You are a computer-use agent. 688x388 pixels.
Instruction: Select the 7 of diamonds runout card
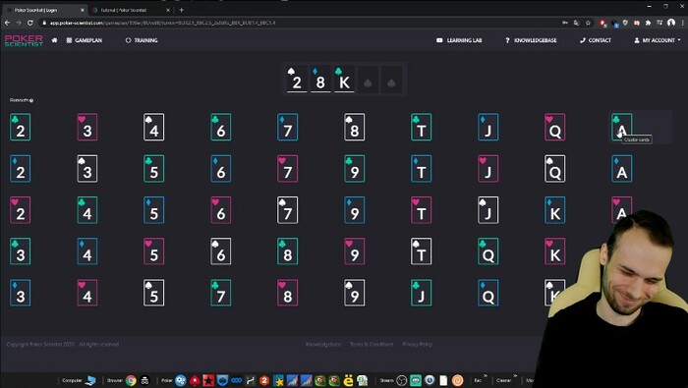coord(287,127)
